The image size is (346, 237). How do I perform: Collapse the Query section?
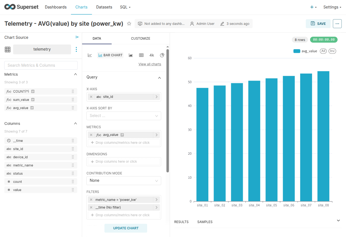pos(160,78)
